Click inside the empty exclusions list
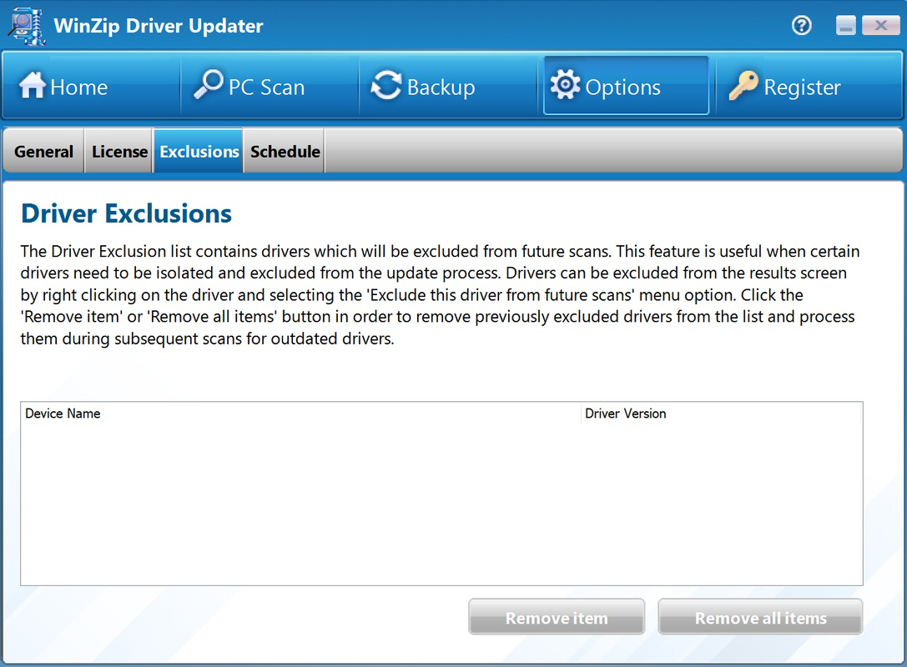 coord(442,500)
